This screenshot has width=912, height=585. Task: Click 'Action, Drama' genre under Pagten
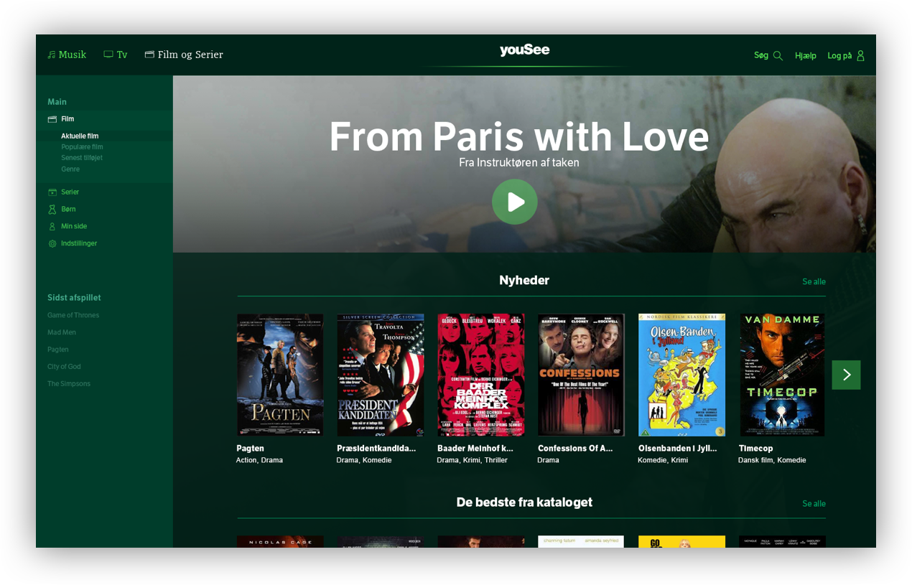pos(259,460)
